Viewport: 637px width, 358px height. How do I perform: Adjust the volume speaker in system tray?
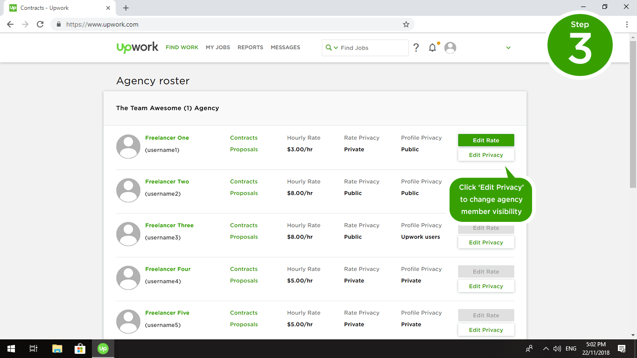tap(558, 348)
